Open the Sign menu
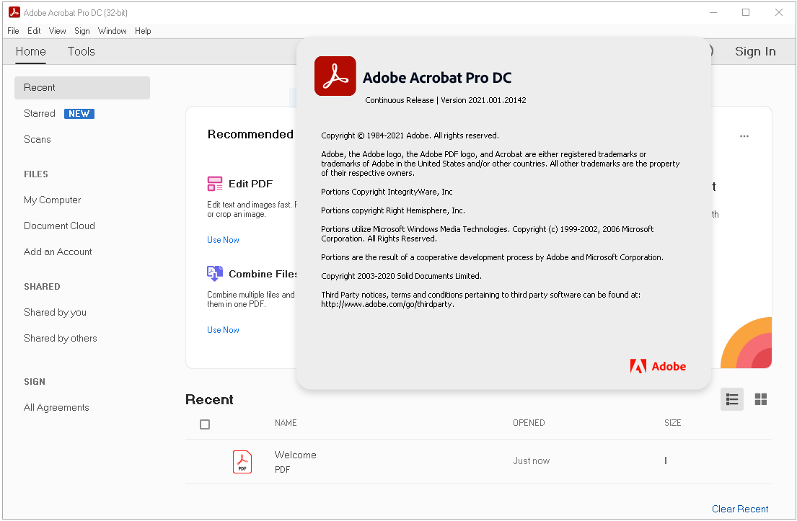The width and height of the screenshot is (797, 521). pyautogui.click(x=82, y=31)
